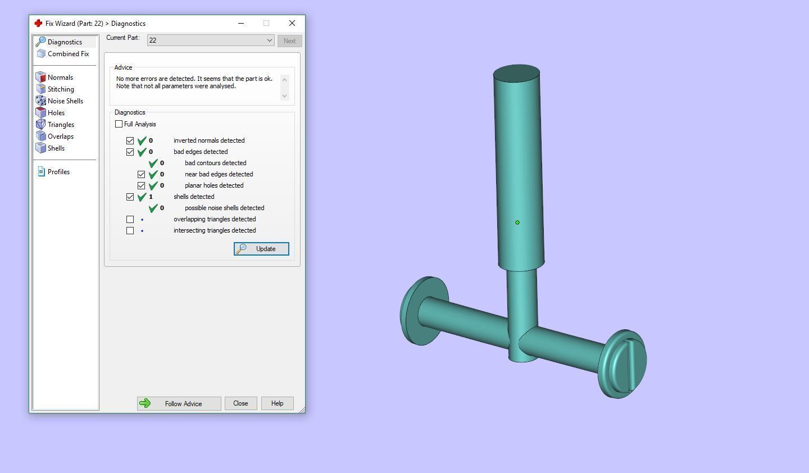Click the Next part button
Image resolution: width=809 pixels, height=473 pixels.
[289, 41]
